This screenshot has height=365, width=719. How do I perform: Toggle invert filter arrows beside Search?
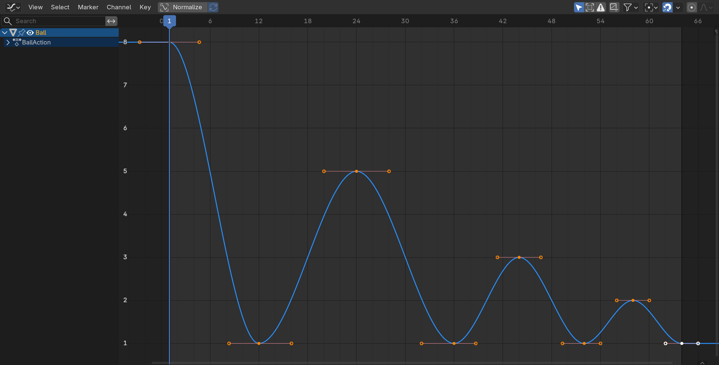click(111, 21)
